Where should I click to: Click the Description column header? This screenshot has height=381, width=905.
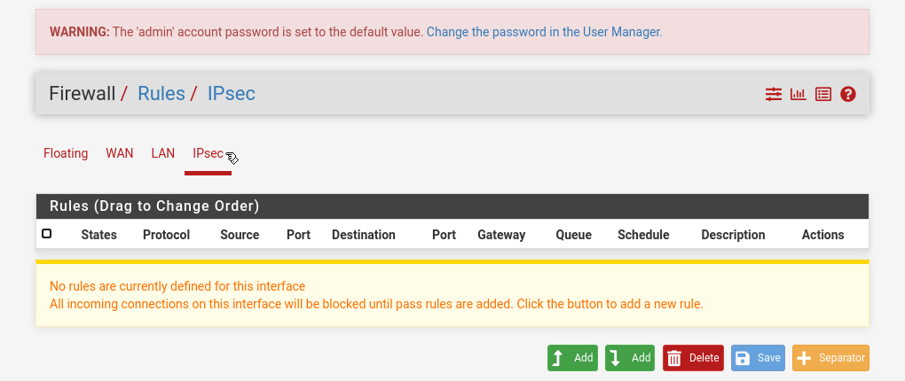pyautogui.click(x=733, y=235)
